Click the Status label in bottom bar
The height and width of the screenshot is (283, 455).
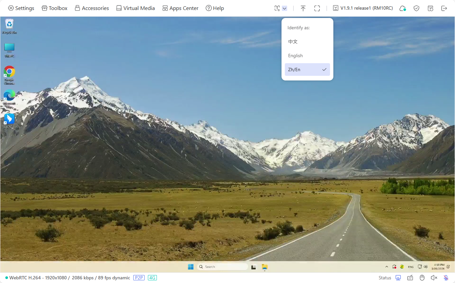tap(385, 278)
